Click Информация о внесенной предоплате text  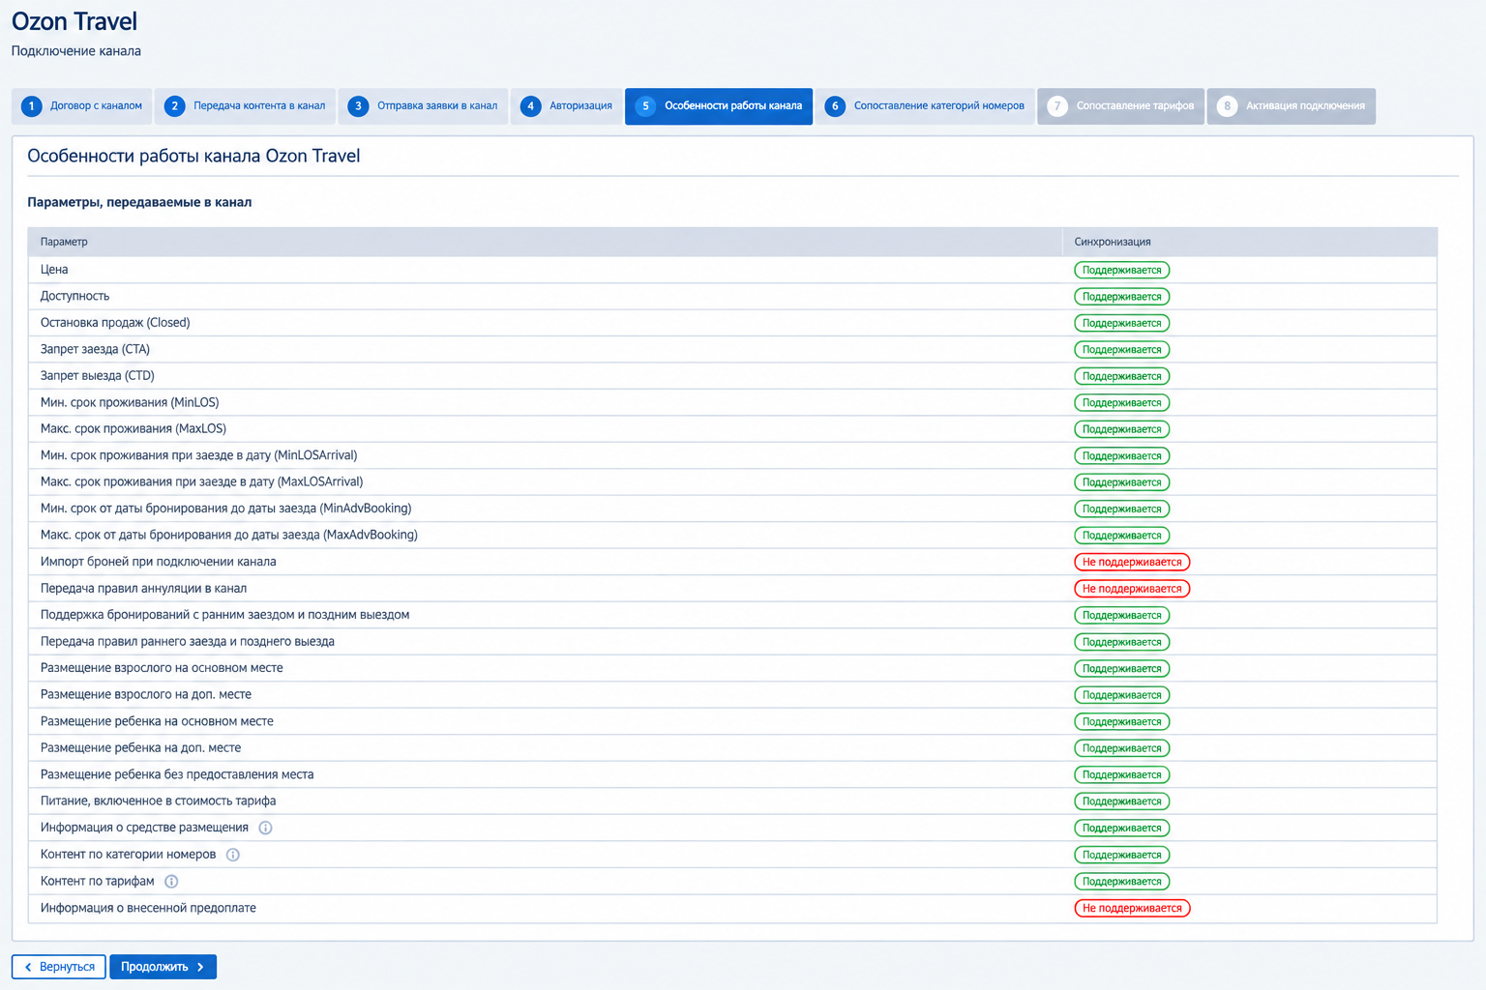pyautogui.click(x=148, y=908)
